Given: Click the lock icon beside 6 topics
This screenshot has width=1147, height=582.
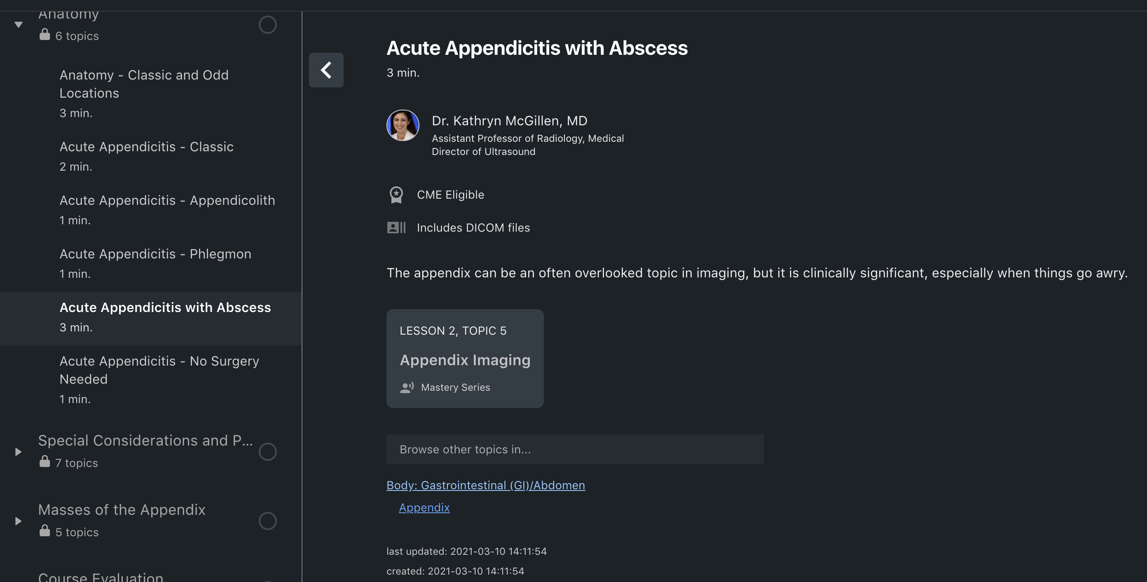Looking at the screenshot, I should coord(44,35).
